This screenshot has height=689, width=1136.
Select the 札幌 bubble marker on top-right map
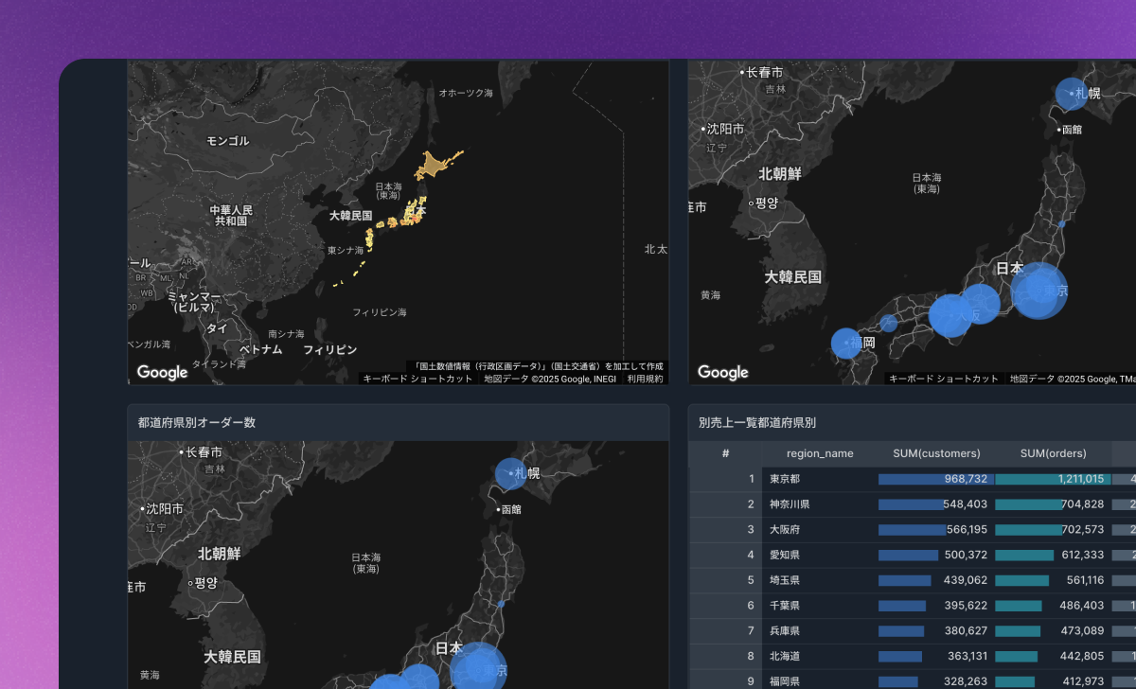(1071, 92)
